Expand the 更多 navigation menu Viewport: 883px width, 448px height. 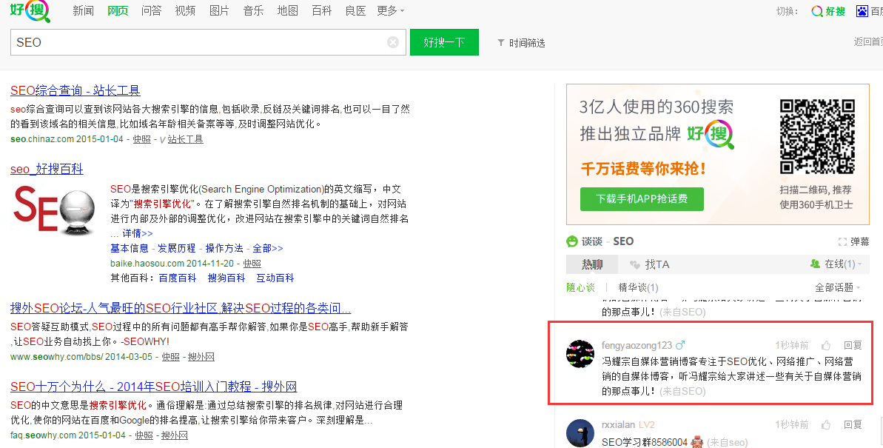click(390, 10)
